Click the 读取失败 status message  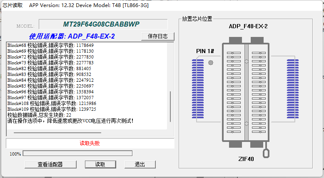click(90, 143)
